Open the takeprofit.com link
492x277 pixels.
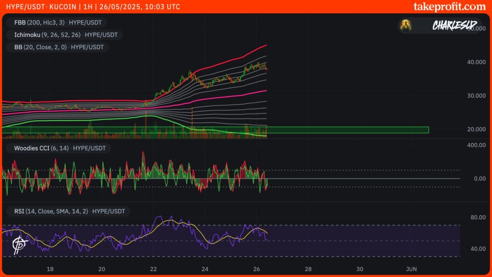click(x=449, y=7)
